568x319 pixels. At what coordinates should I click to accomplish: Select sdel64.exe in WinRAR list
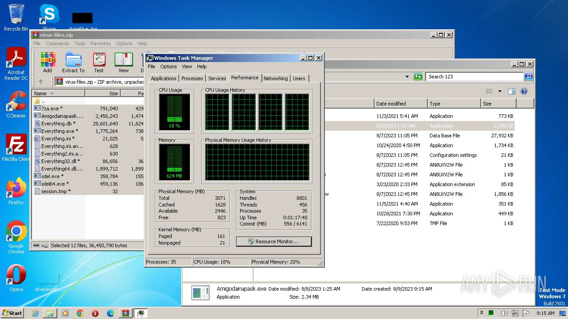click(x=88, y=184)
